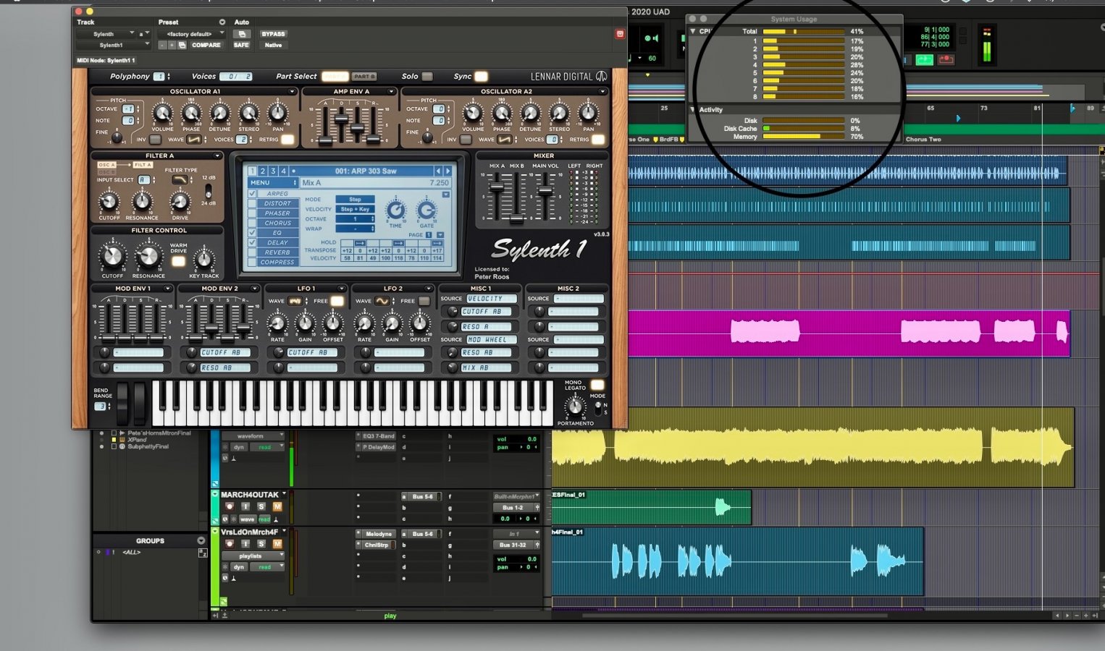The height and width of the screenshot is (651, 1105).
Task: Toggle the Warm Drive switch
Action: tap(178, 261)
